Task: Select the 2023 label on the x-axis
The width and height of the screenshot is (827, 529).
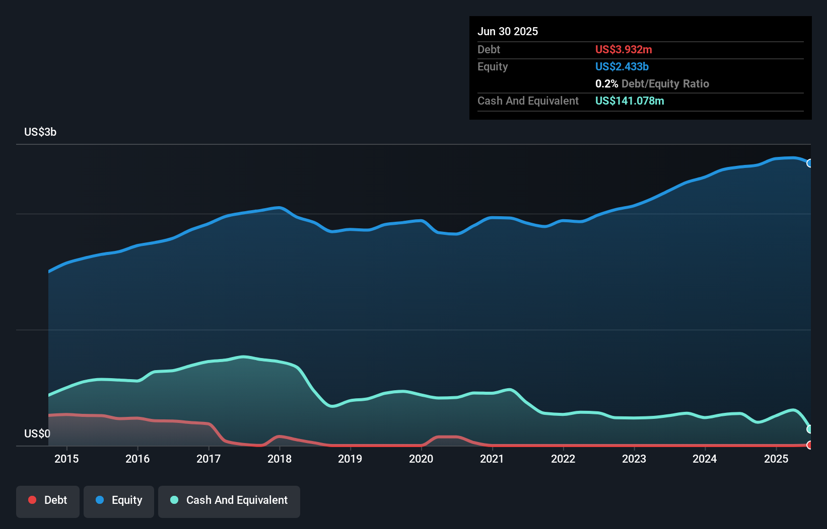Action: 634,459
